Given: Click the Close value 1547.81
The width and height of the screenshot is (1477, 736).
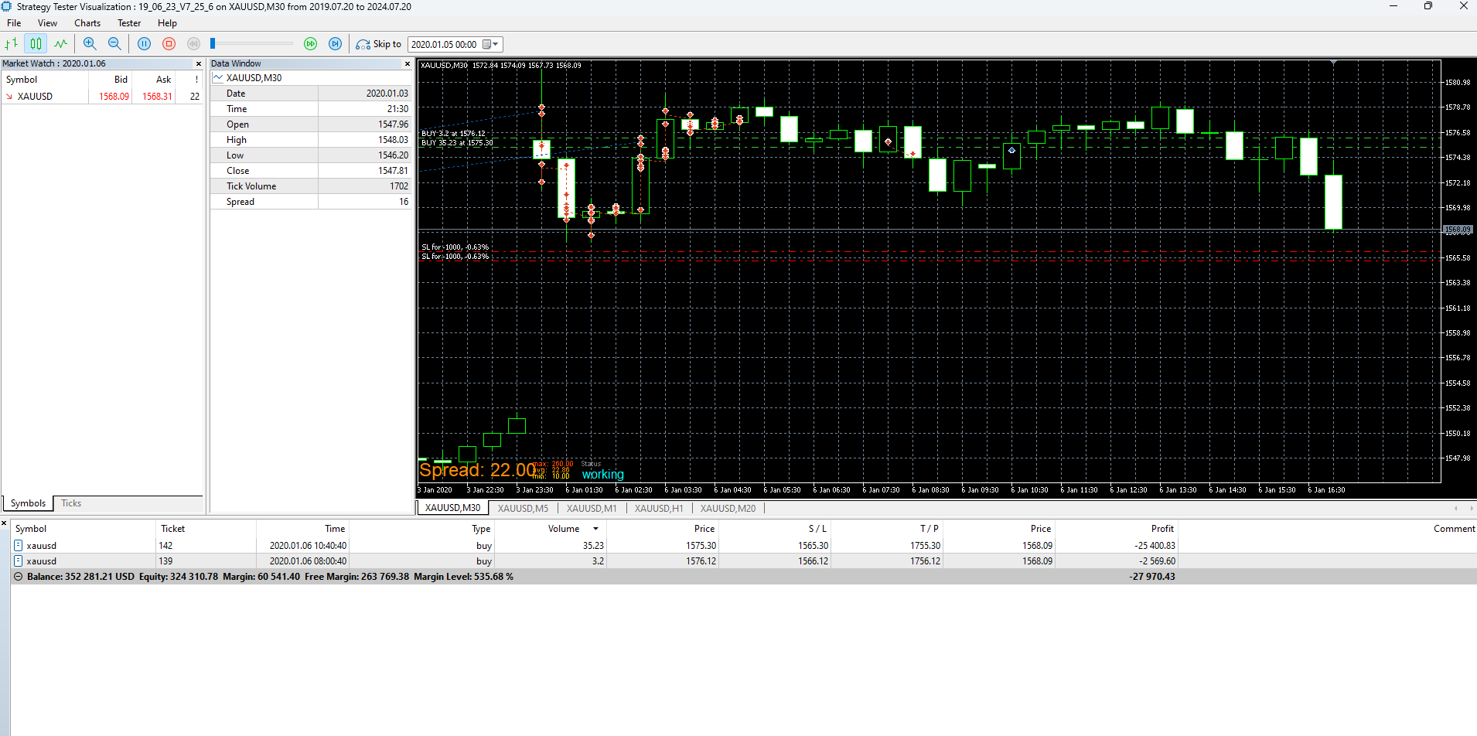Looking at the screenshot, I should (393, 171).
